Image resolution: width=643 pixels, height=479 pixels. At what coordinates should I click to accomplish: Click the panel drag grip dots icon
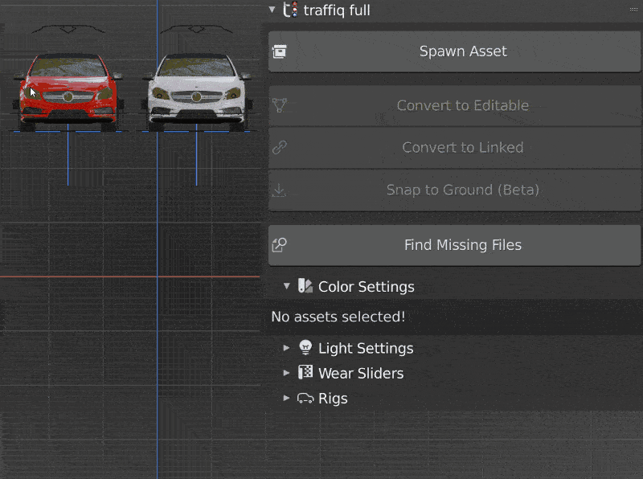633,10
